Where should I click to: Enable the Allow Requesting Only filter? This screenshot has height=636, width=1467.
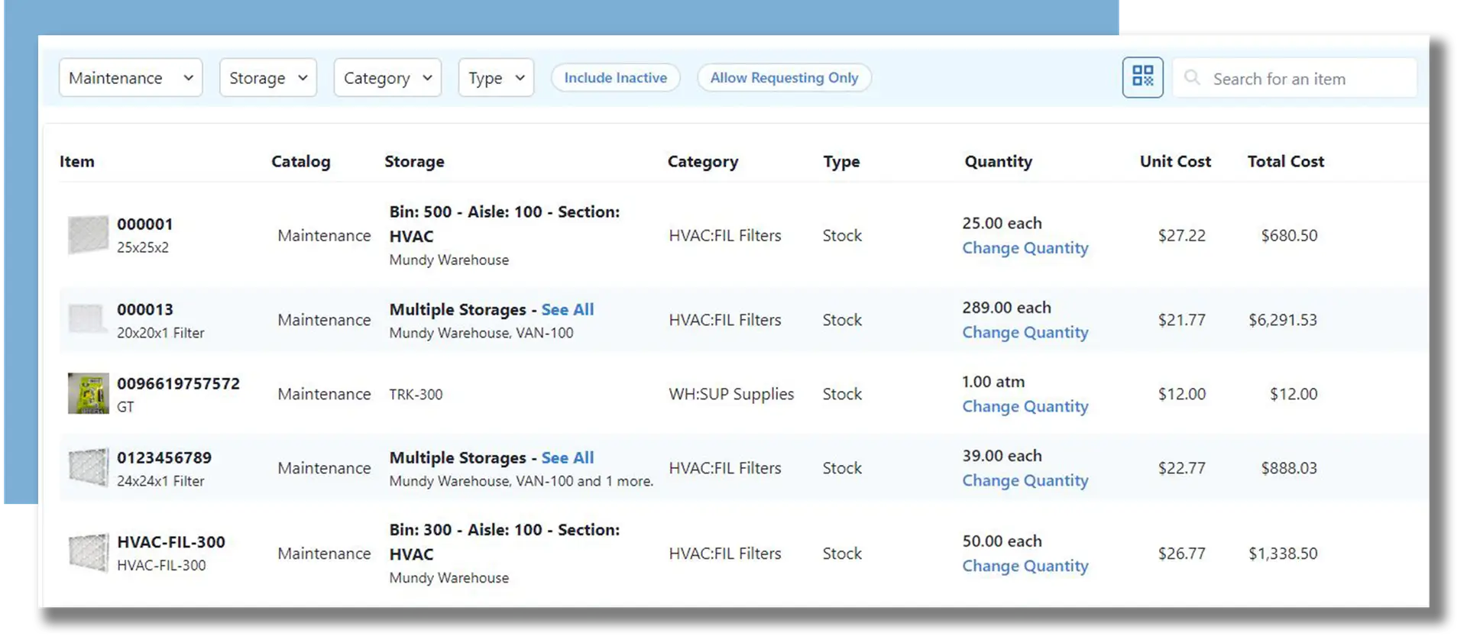784,78
